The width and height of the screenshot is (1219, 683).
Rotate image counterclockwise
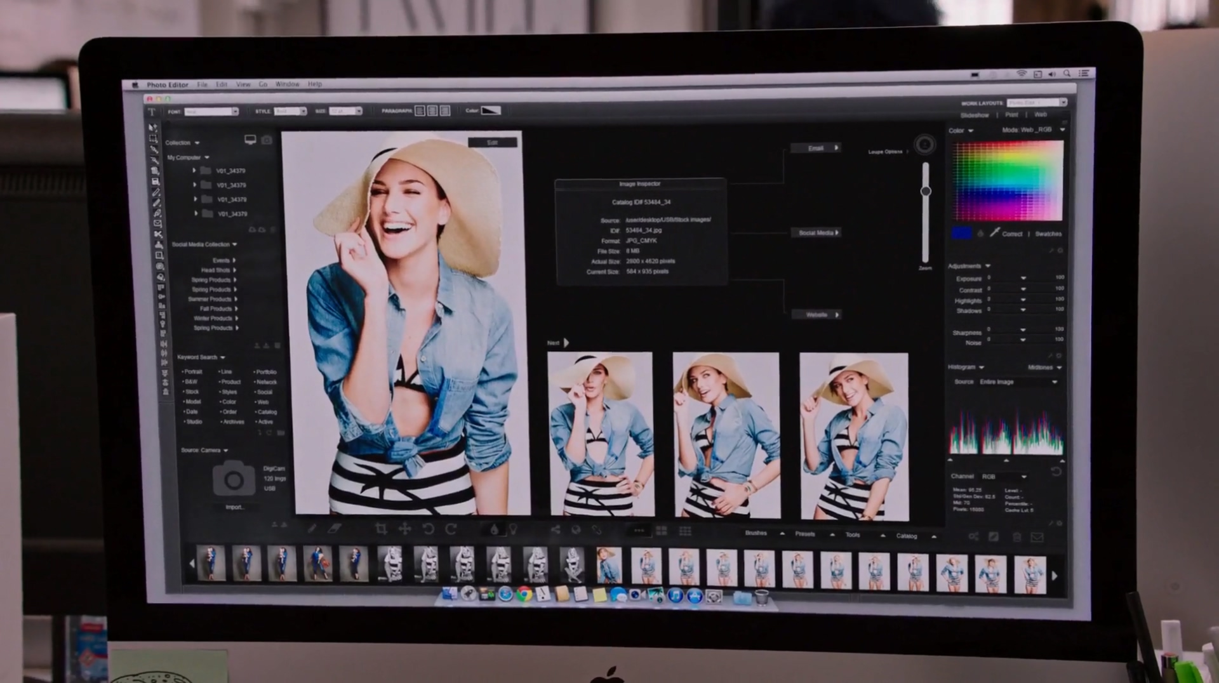tap(428, 529)
